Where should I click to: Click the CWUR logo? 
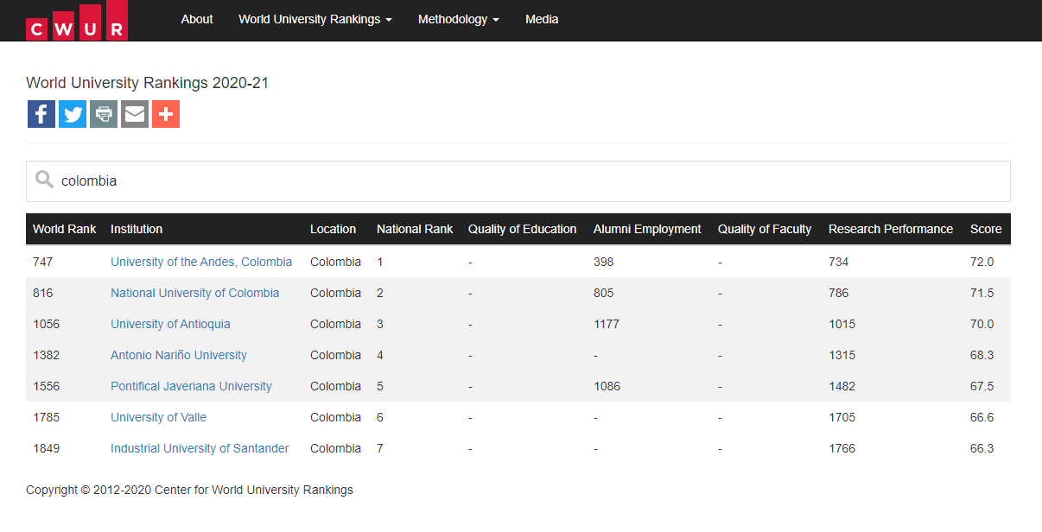77,21
